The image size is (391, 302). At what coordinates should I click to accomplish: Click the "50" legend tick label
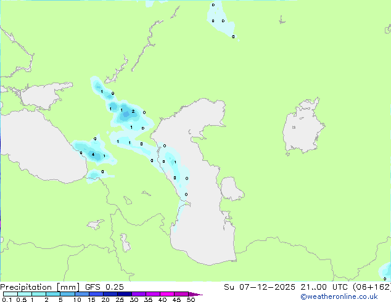tap(191, 300)
